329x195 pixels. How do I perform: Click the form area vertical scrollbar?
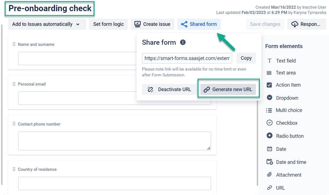coord(257,143)
